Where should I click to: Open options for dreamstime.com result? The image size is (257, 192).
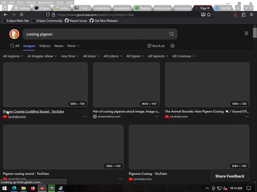157,116
